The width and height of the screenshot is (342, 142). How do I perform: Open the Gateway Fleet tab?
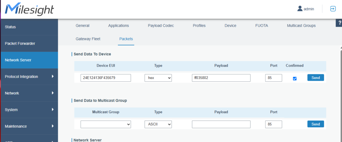click(88, 39)
